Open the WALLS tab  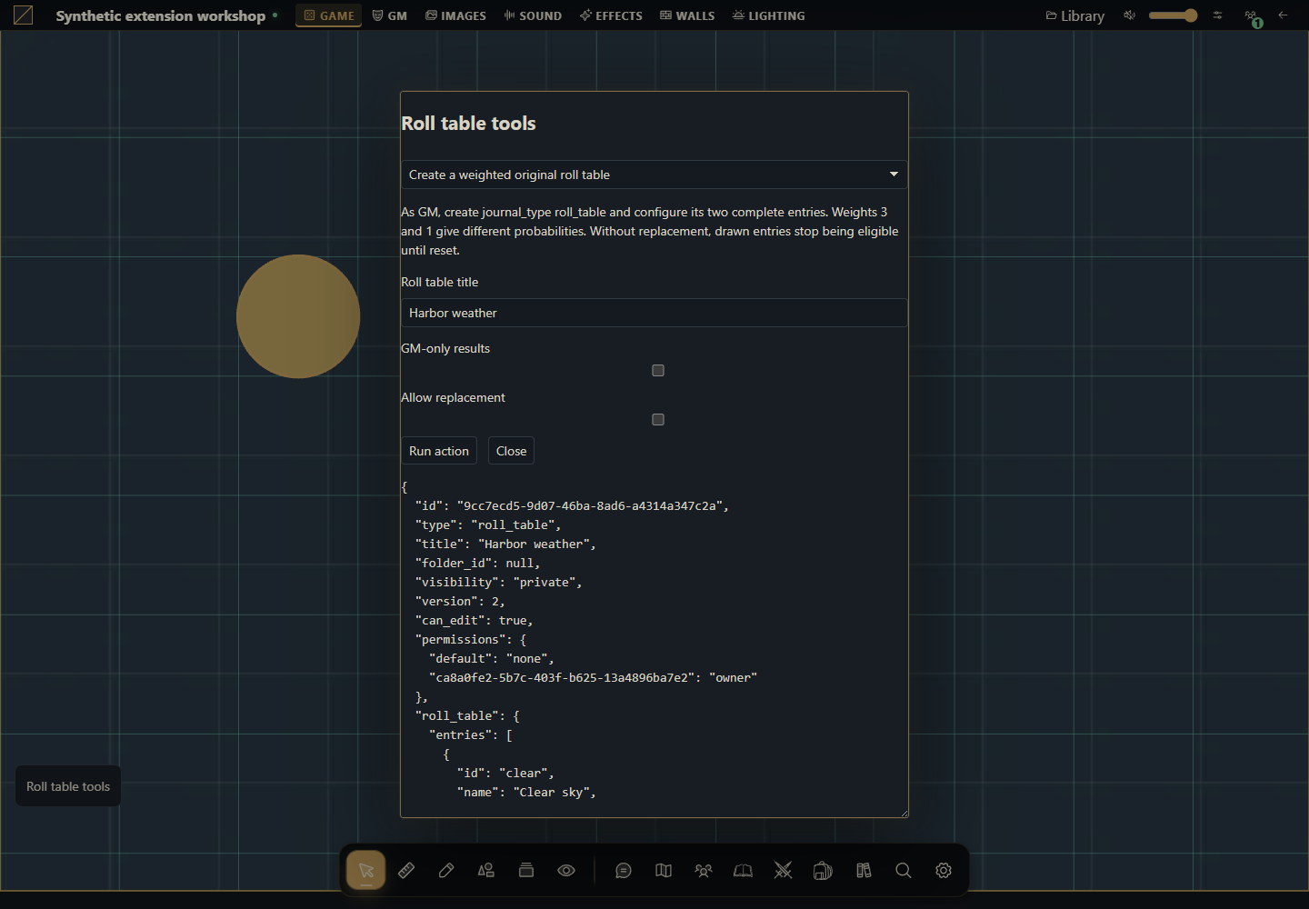point(687,15)
